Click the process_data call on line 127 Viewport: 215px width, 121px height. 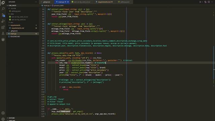point(84,114)
